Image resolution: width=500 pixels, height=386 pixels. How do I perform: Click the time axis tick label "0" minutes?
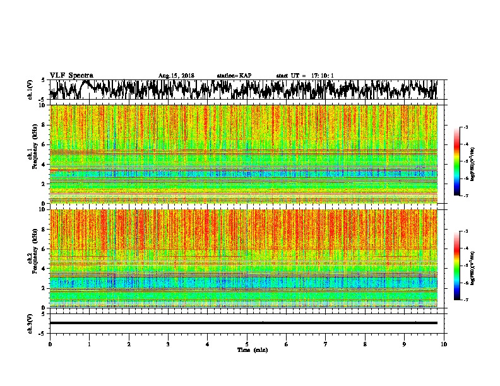pos(50,344)
